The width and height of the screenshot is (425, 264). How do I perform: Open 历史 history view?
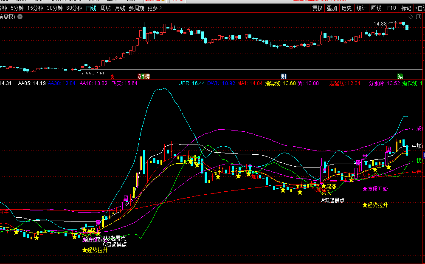click(x=346, y=8)
